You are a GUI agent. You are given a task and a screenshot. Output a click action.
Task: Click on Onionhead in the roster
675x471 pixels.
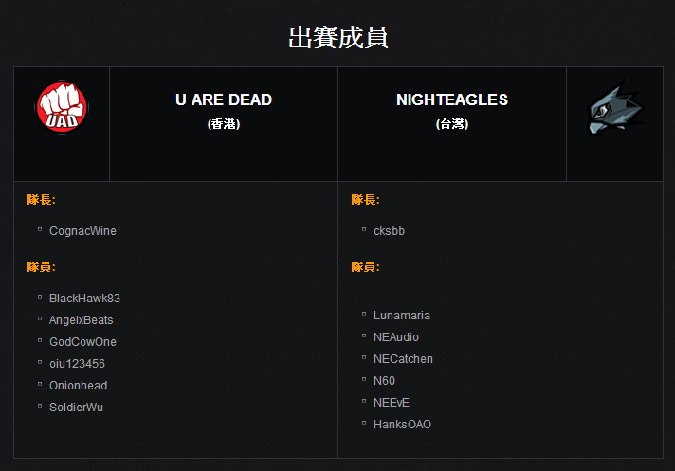tap(78, 386)
